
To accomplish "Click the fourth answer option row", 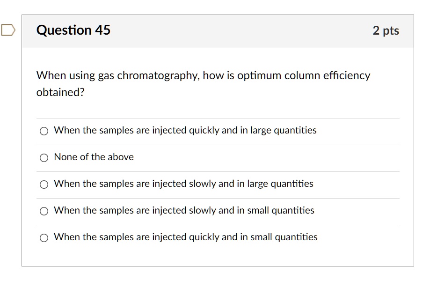I will tap(184, 210).
